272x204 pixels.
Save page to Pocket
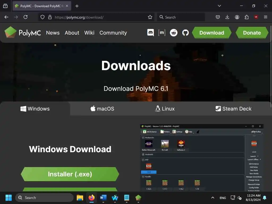pyautogui.click(x=218, y=17)
